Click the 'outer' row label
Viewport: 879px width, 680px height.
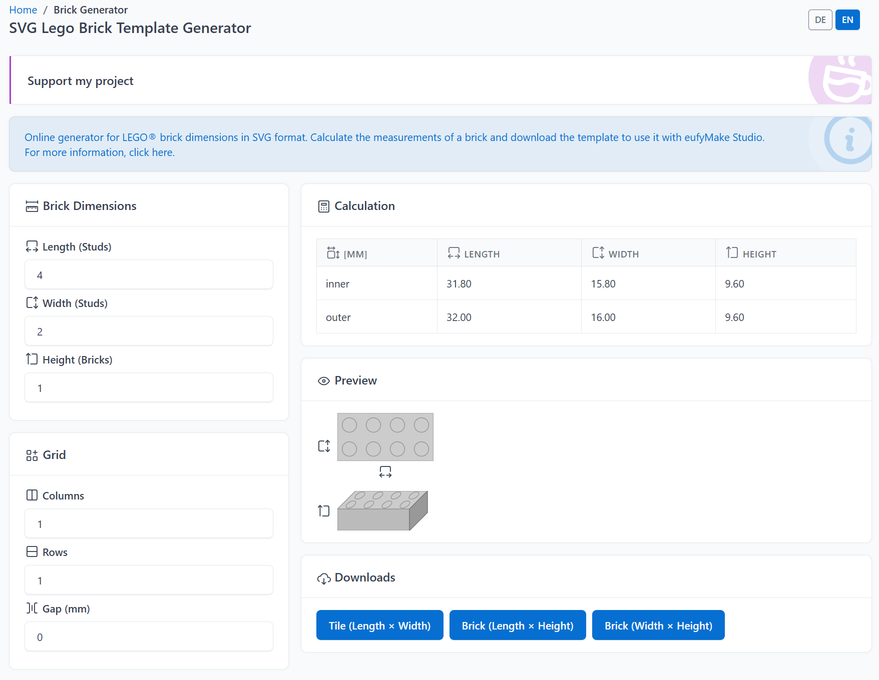(338, 317)
